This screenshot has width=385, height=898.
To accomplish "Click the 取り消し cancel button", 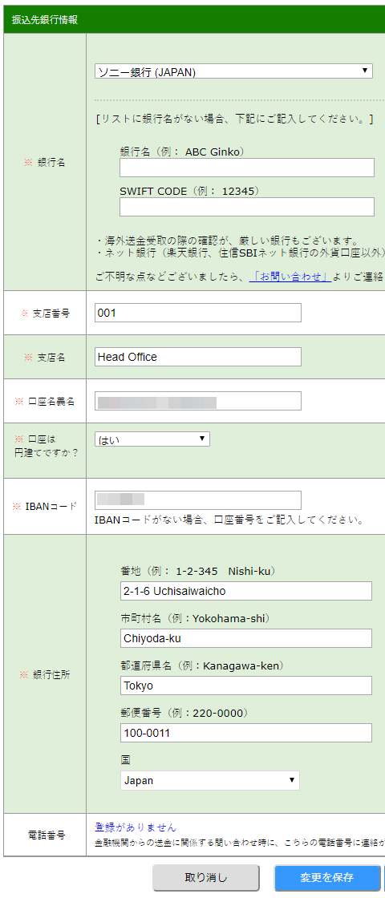I will pyautogui.click(x=206, y=877).
